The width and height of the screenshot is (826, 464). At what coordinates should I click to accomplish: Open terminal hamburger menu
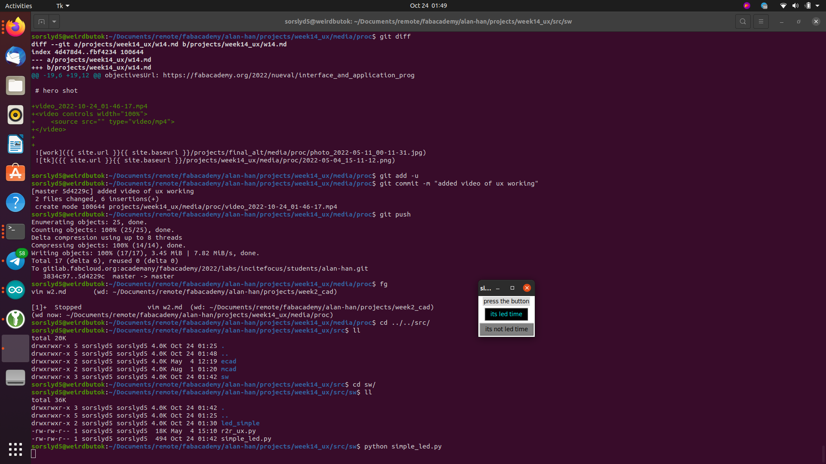point(761,21)
